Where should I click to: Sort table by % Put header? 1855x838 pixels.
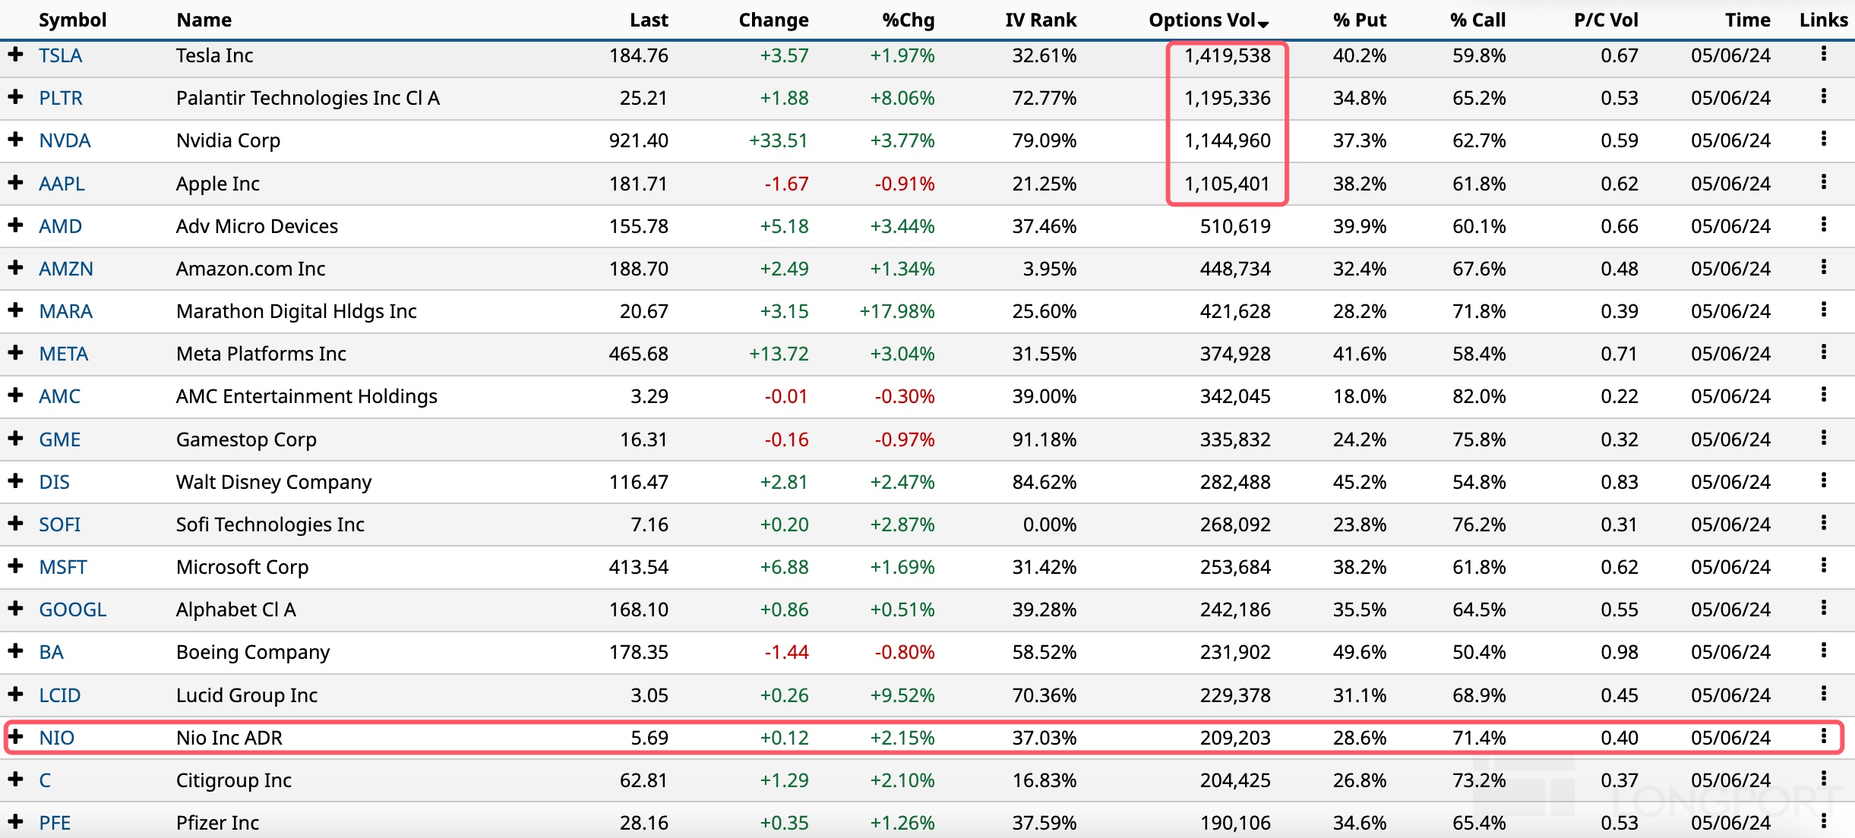[x=1359, y=20]
